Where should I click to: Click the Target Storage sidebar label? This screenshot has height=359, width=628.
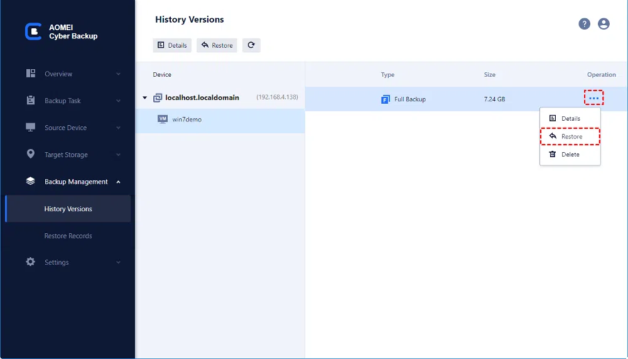pos(66,155)
